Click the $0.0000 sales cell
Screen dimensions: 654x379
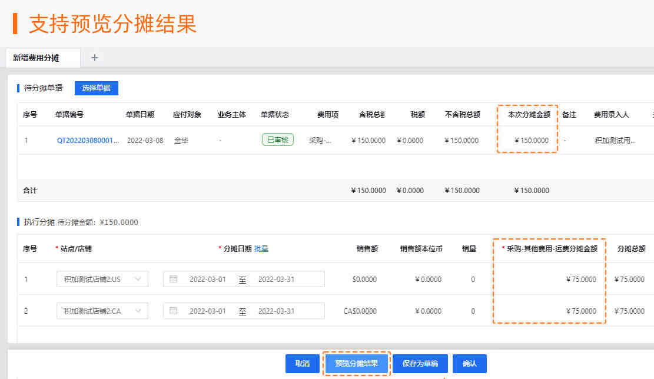point(364,280)
